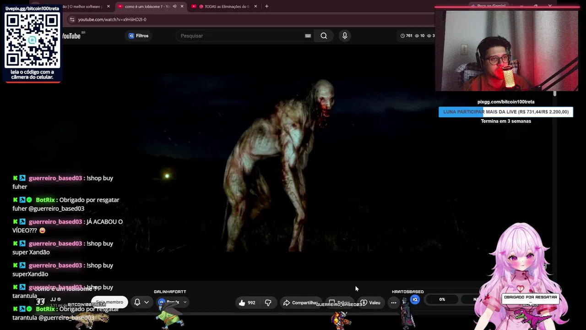The width and height of the screenshot is (586, 330).
Task: Click the YouTube search magnifier button
Action: (x=324, y=36)
